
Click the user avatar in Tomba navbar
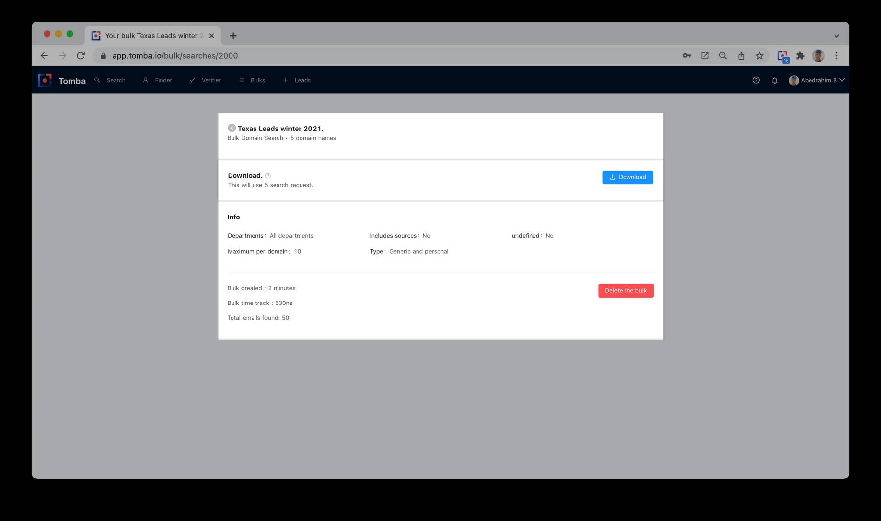[x=794, y=80]
